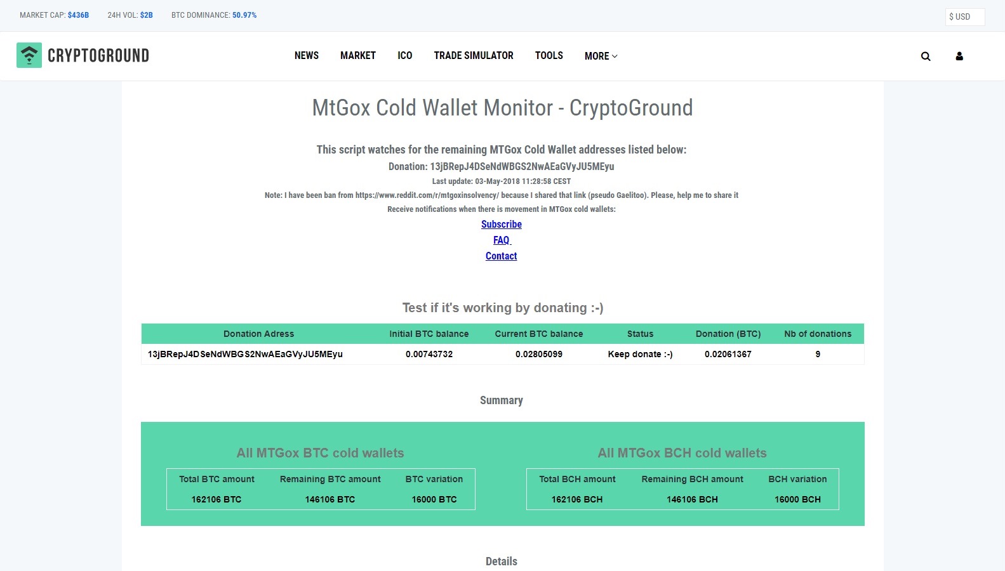
Task: Click the Donation Adress column header
Action: tap(259, 334)
